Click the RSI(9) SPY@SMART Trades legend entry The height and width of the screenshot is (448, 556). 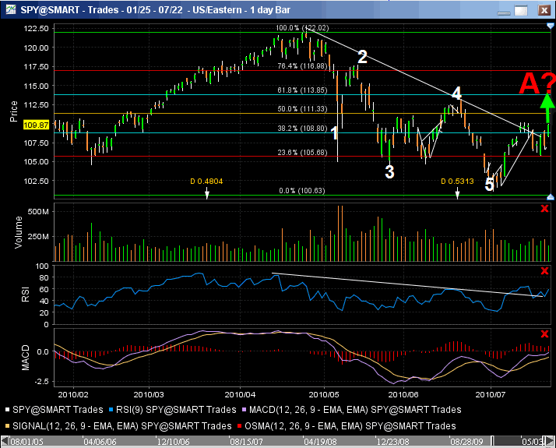click(172, 410)
